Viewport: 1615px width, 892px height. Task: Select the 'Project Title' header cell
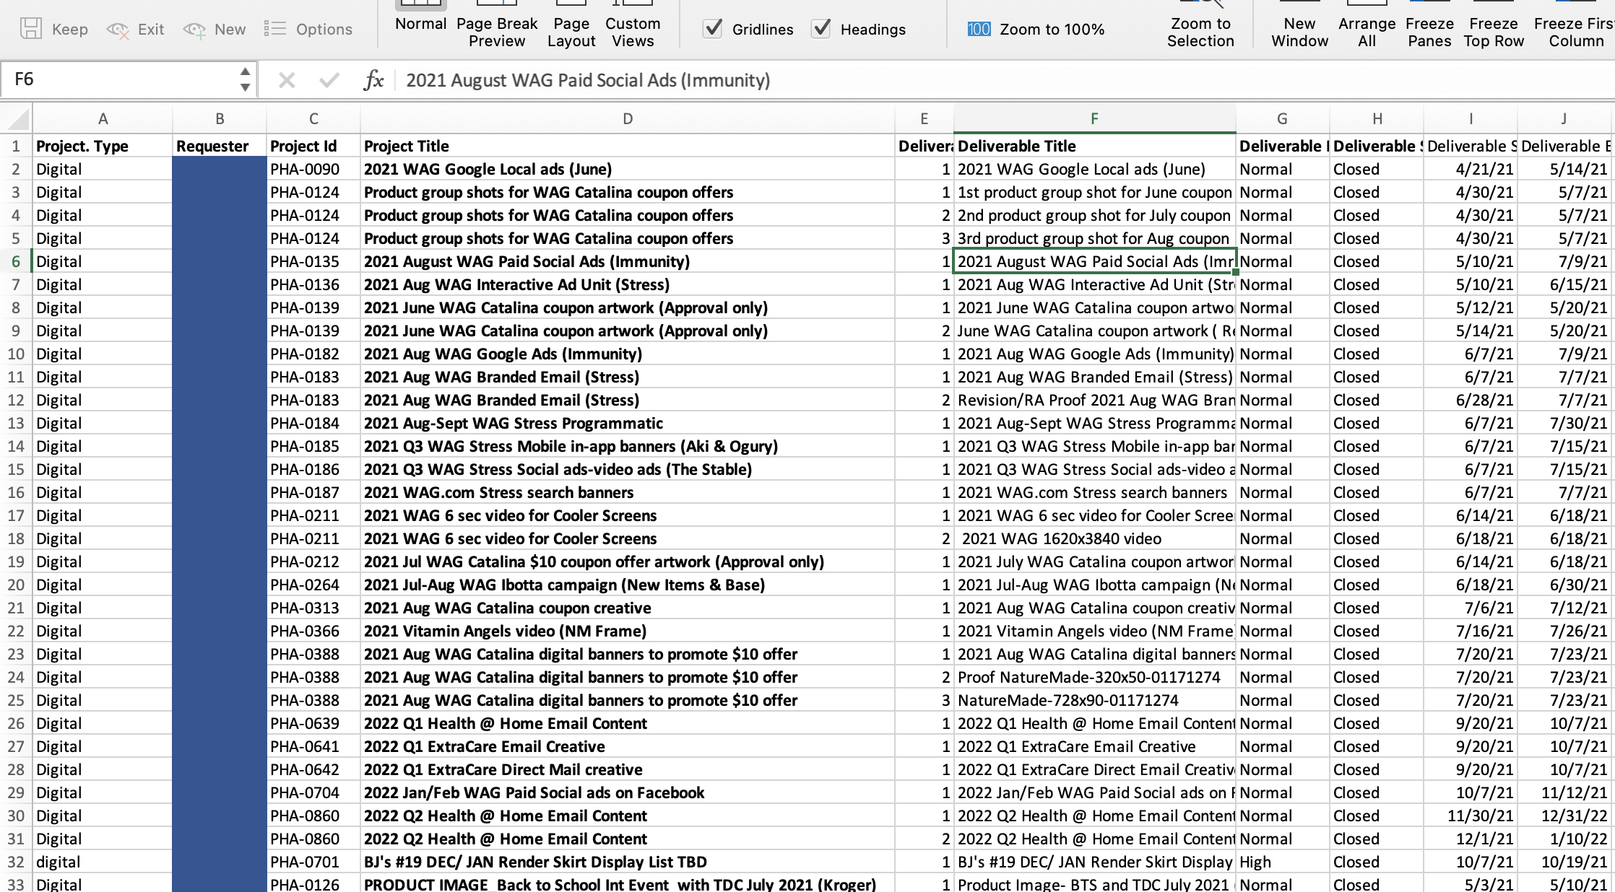[x=628, y=146]
